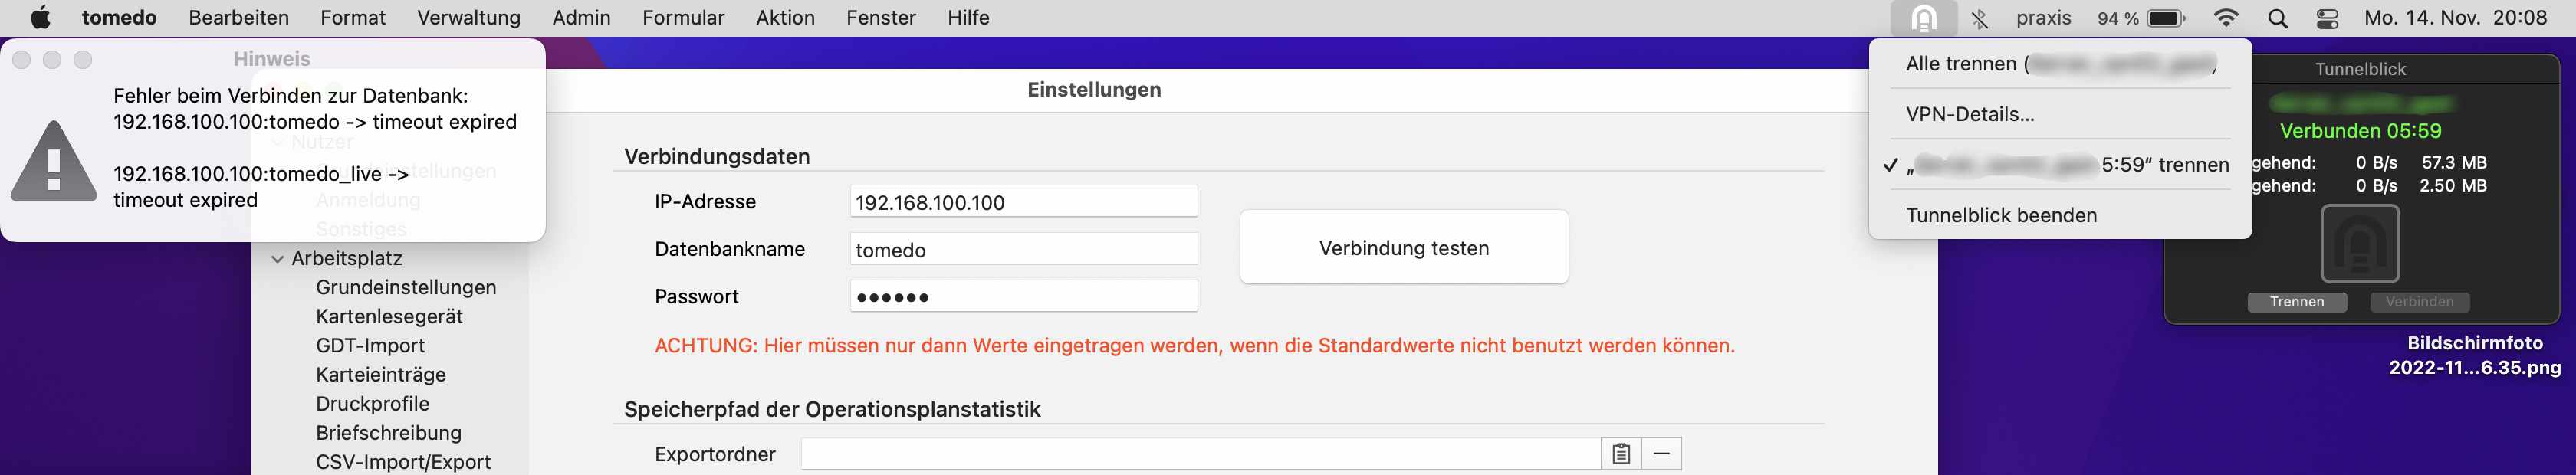Open Spotlight search magnifier icon

click(2278, 18)
